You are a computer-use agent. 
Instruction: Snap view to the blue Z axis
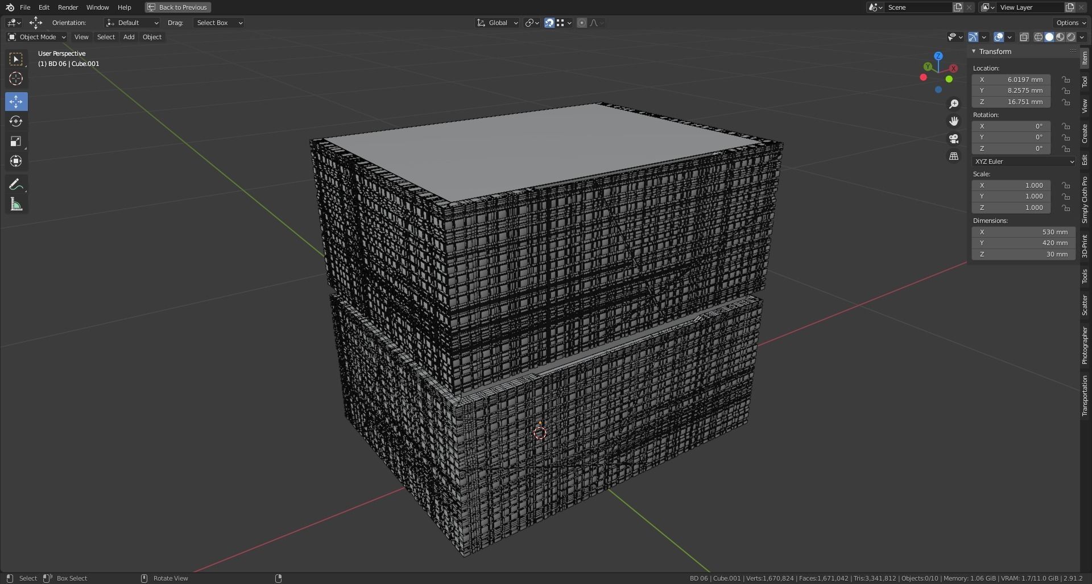pos(938,56)
